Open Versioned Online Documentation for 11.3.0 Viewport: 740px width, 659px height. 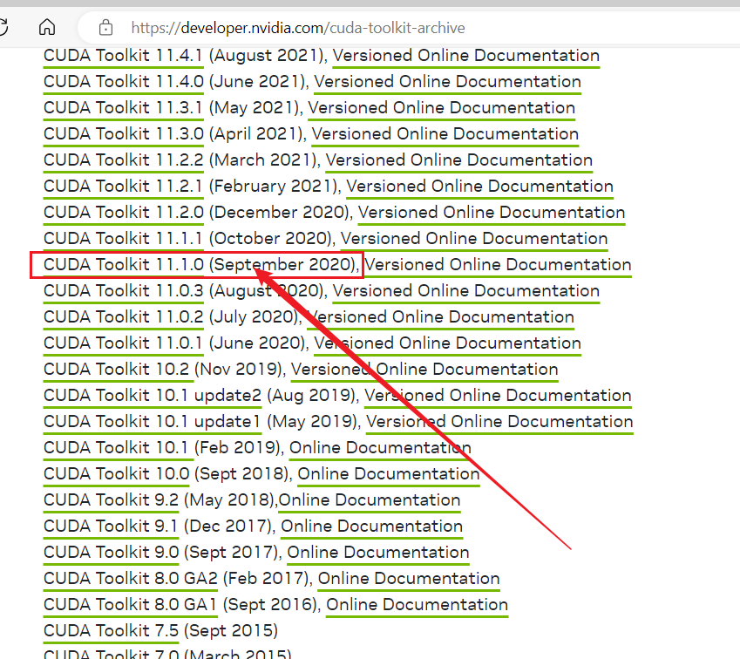coord(445,134)
